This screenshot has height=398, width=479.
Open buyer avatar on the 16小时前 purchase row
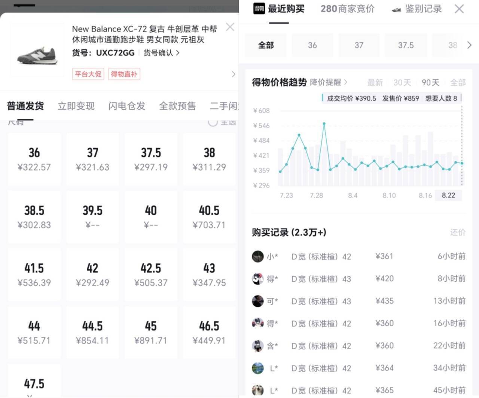point(258,323)
